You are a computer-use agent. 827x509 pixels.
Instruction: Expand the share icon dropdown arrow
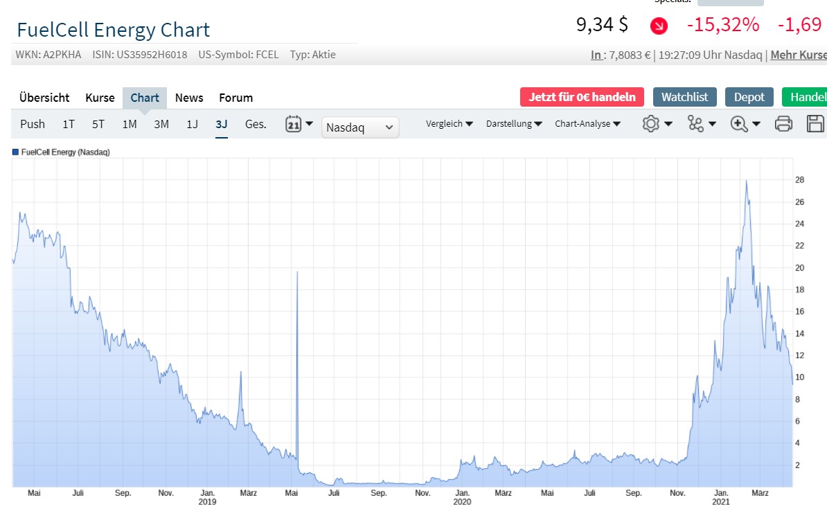pos(712,124)
